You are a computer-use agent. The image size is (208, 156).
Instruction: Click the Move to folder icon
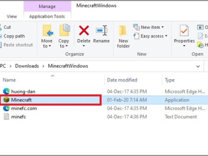[x=48, y=30]
